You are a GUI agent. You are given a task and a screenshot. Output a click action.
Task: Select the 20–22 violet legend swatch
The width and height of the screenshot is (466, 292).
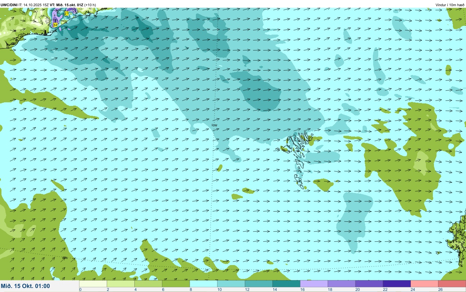coord(370,284)
